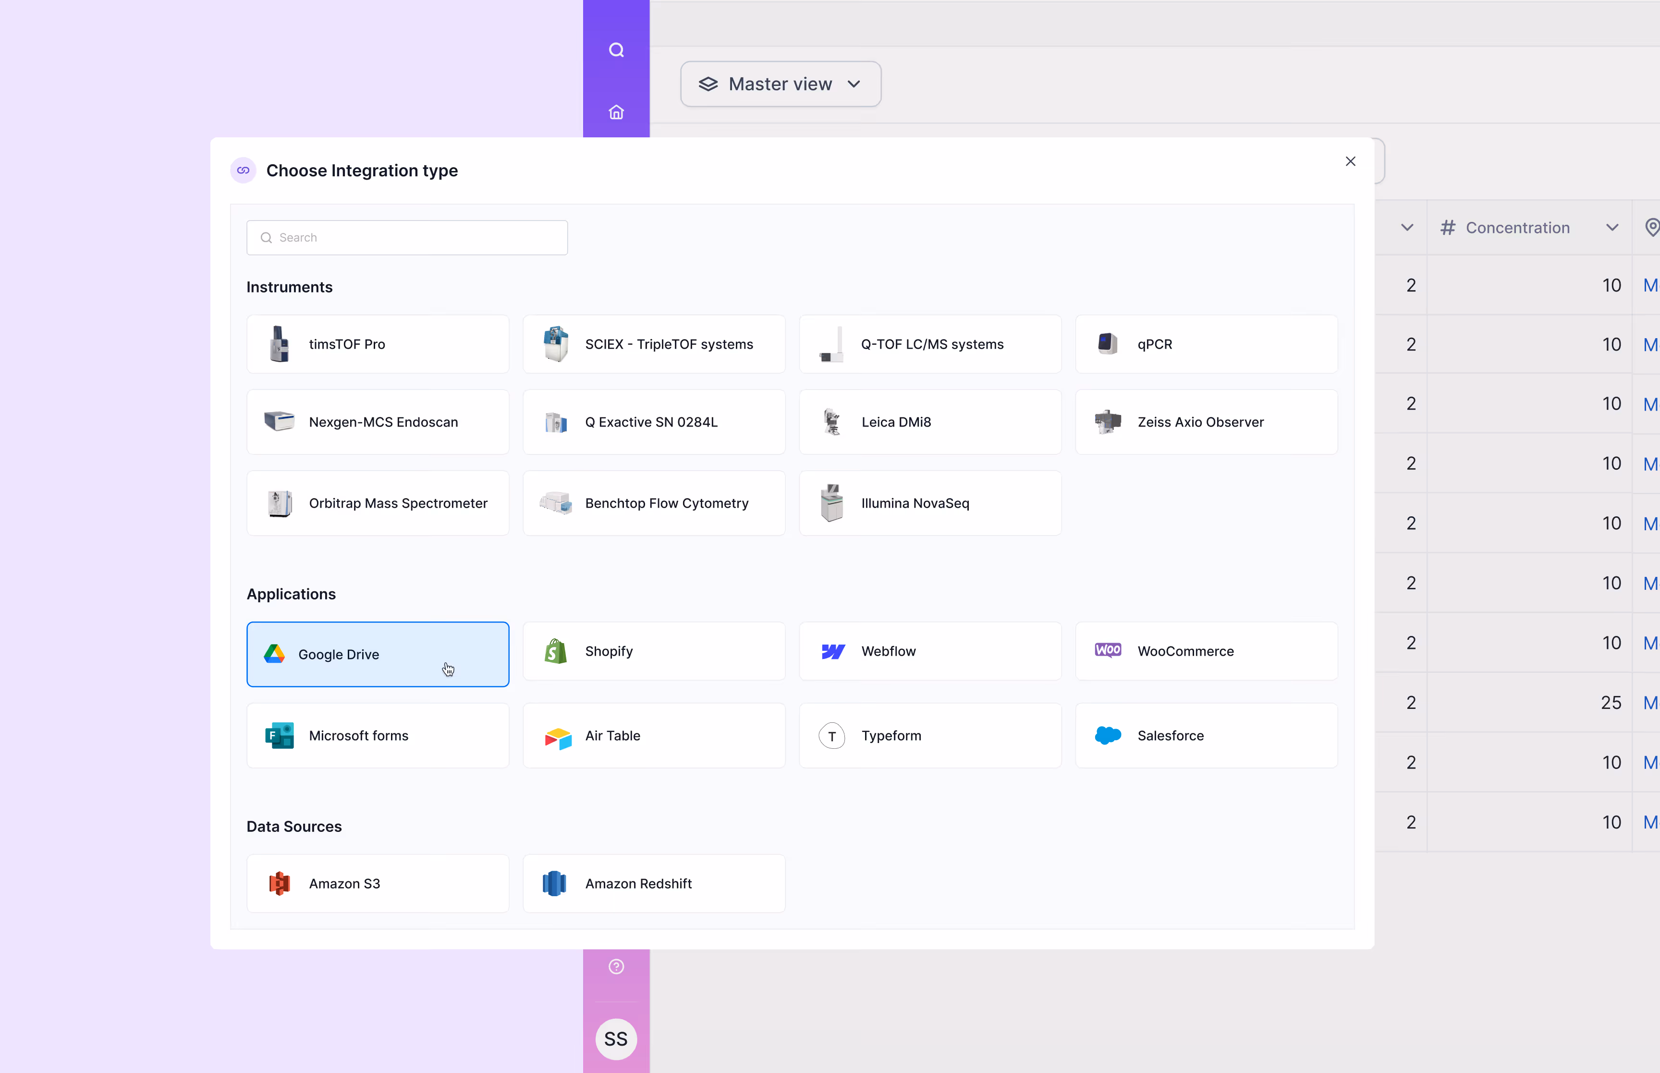Viewport: 1660px width, 1073px height.
Task: Select Illumina NovaSeq instrument card
Action: (930, 503)
